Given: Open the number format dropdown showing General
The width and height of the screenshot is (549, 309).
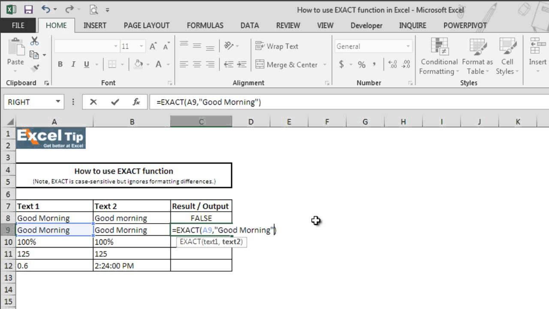Looking at the screenshot, I should [x=408, y=46].
